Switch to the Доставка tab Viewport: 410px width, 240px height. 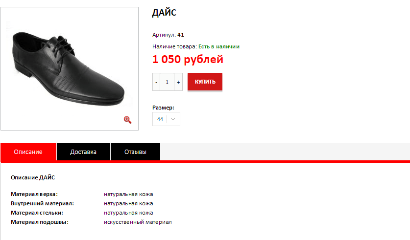pos(83,152)
